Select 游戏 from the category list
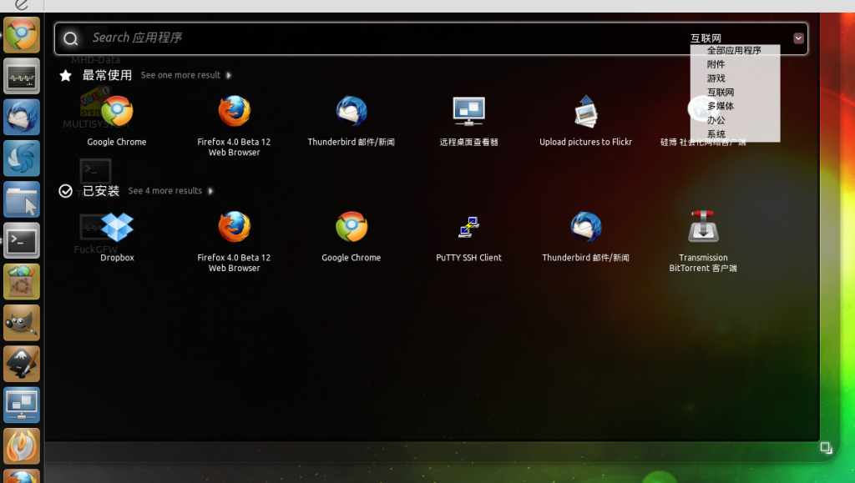This screenshot has height=483, width=855. (716, 78)
